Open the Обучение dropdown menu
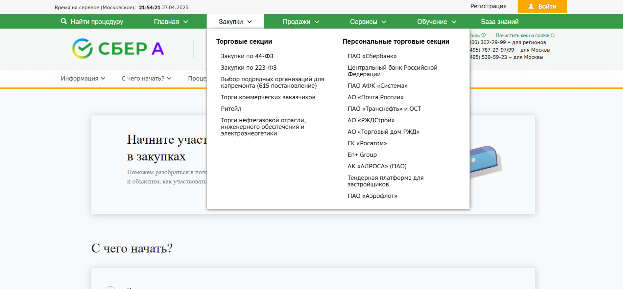Viewport: 623px width, 289px height. pos(437,22)
